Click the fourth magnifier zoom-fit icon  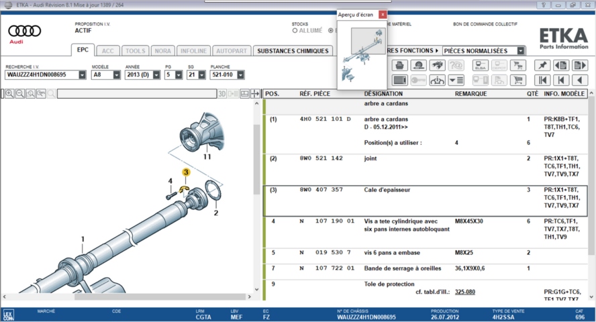tap(41, 93)
